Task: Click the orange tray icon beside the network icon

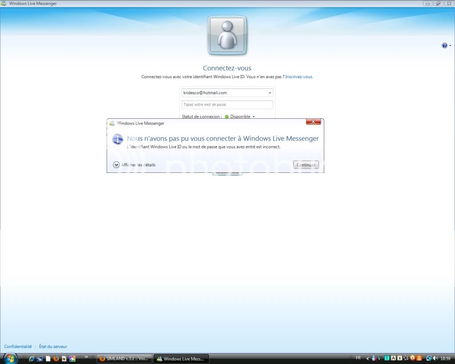Action: (x=419, y=358)
